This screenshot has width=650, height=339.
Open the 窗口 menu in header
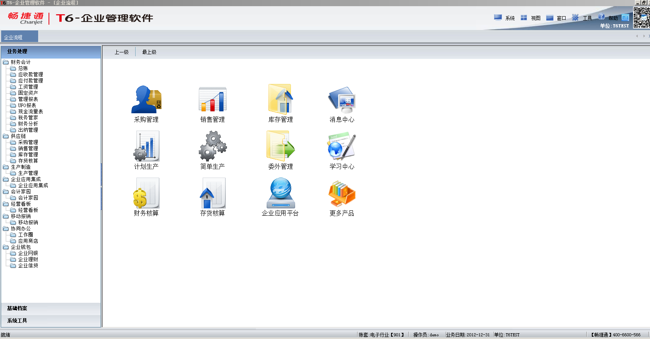556,18
